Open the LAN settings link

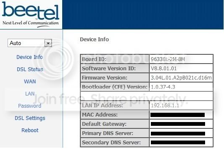[30, 94]
